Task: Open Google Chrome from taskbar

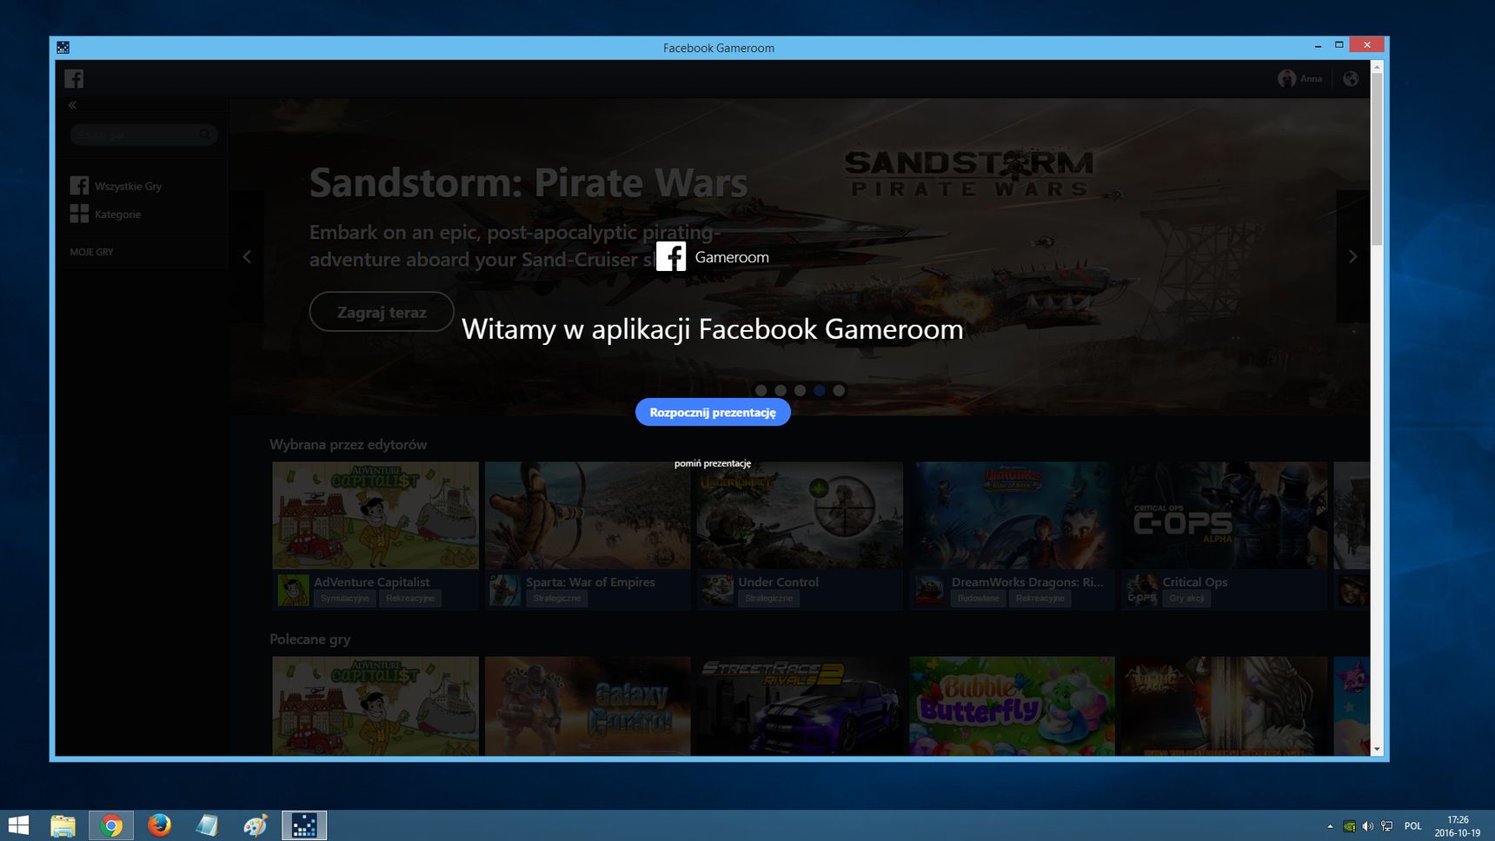Action: pyautogui.click(x=111, y=825)
